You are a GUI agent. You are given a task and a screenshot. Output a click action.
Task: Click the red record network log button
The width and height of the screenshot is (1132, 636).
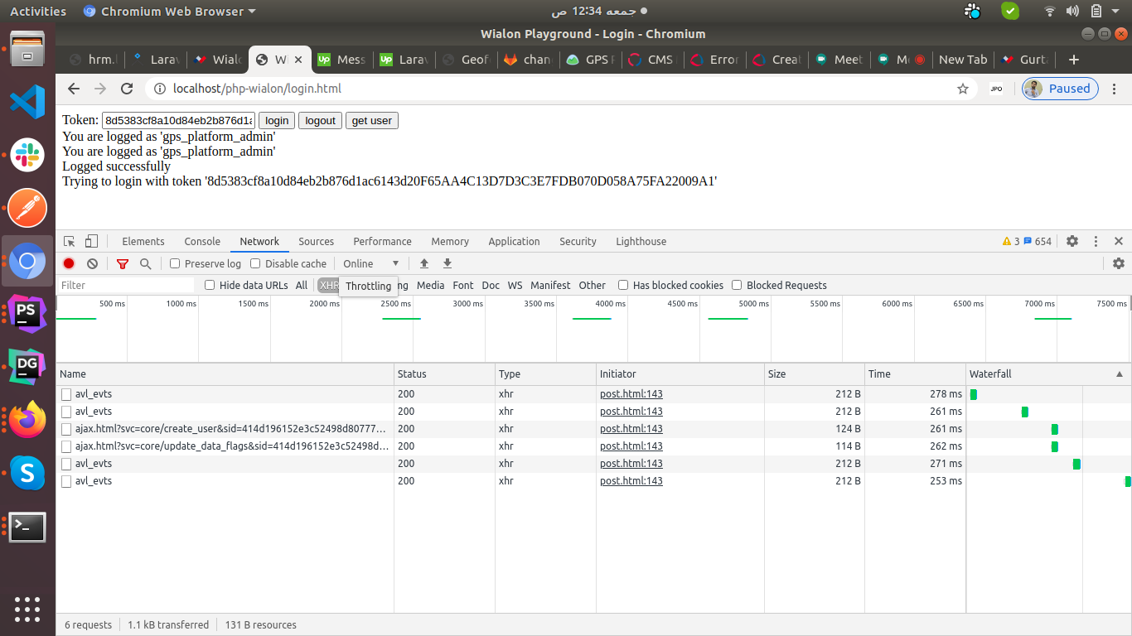pyautogui.click(x=69, y=263)
